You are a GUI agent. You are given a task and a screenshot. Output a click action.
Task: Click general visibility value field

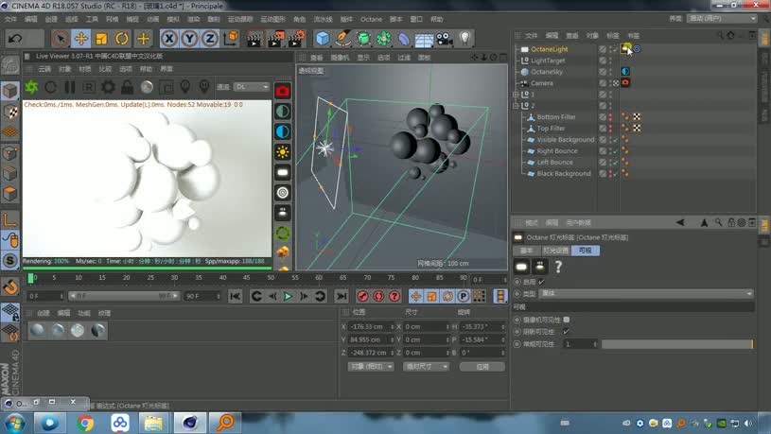tap(580, 344)
